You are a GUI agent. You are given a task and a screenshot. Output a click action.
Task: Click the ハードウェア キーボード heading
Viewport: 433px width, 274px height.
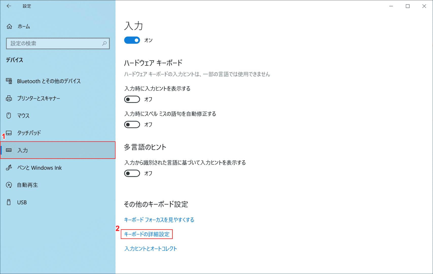[x=153, y=63]
